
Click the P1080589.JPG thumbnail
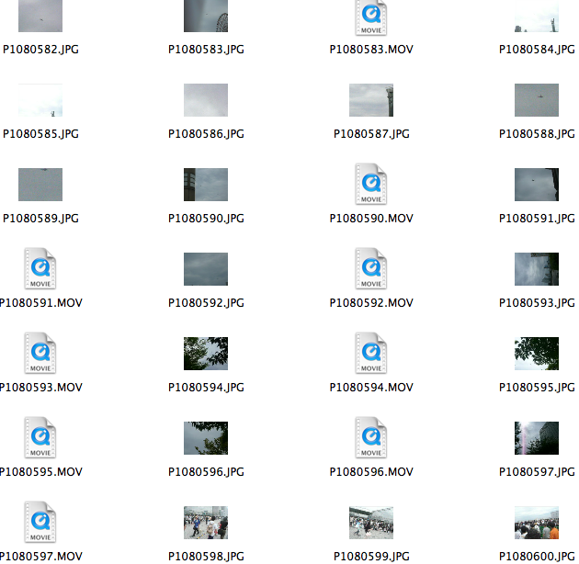pyautogui.click(x=40, y=185)
